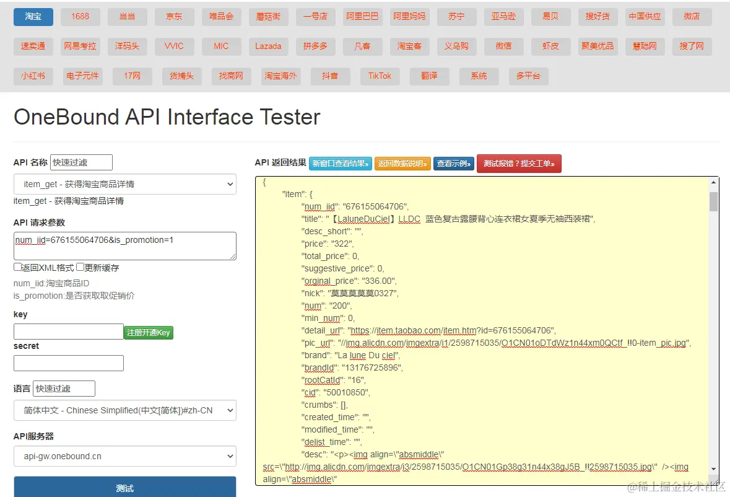Open the API服务器 server dropdown
Screen dimensions: 730x497
(x=124, y=456)
